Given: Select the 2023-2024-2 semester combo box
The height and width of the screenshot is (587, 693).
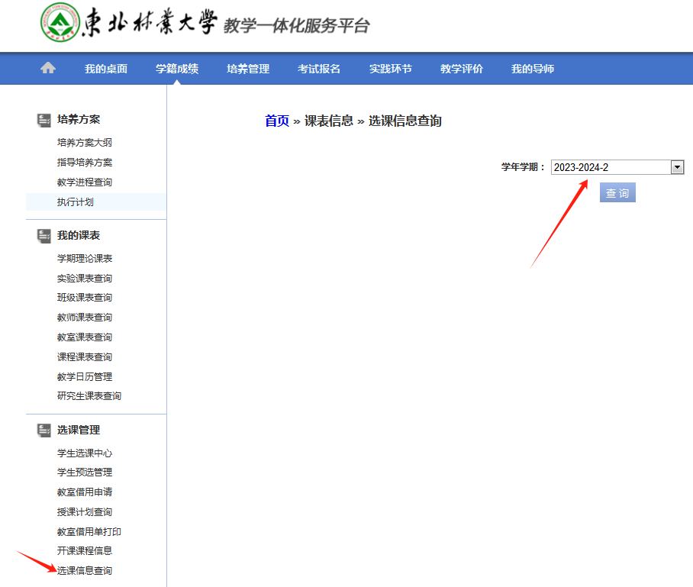Looking at the screenshot, I should tap(611, 167).
